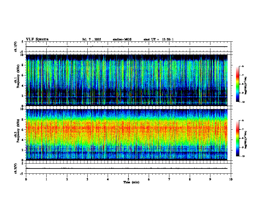The width and height of the screenshot is (260, 201).
Task: Click the "-10" label on ch.2 colorbar
Action: [x=243, y=156]
